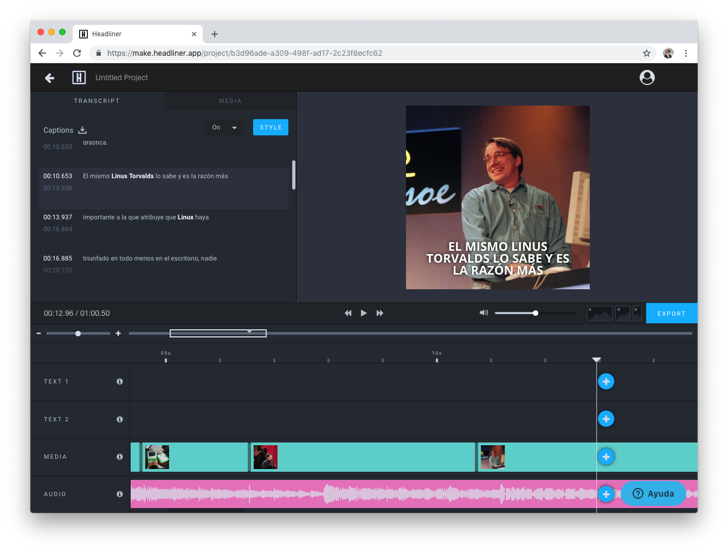Switch to the square aspect ratio icon
This screenshot has height=553, width=728.
coord(622,313)
